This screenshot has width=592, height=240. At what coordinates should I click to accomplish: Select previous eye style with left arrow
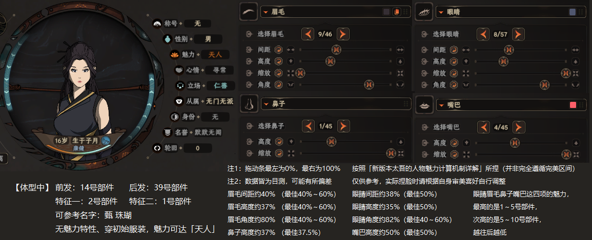tap(483, 34)
